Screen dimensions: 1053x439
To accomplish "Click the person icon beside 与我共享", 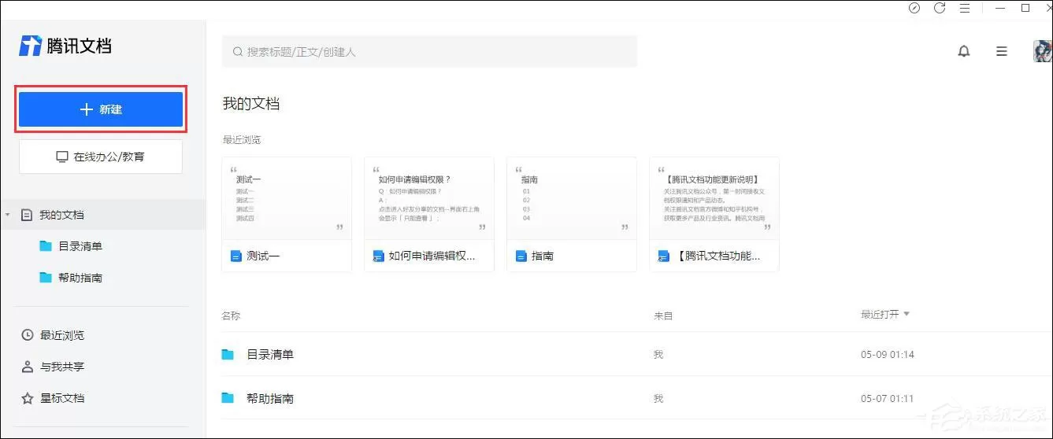I will 28,367.
